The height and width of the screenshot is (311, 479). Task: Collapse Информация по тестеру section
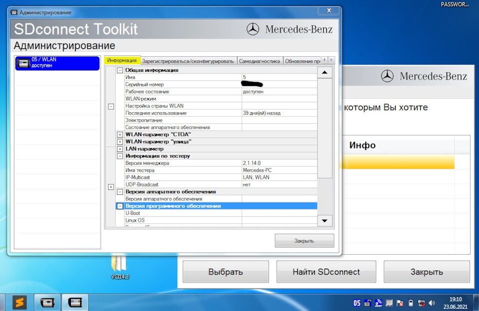120,156
